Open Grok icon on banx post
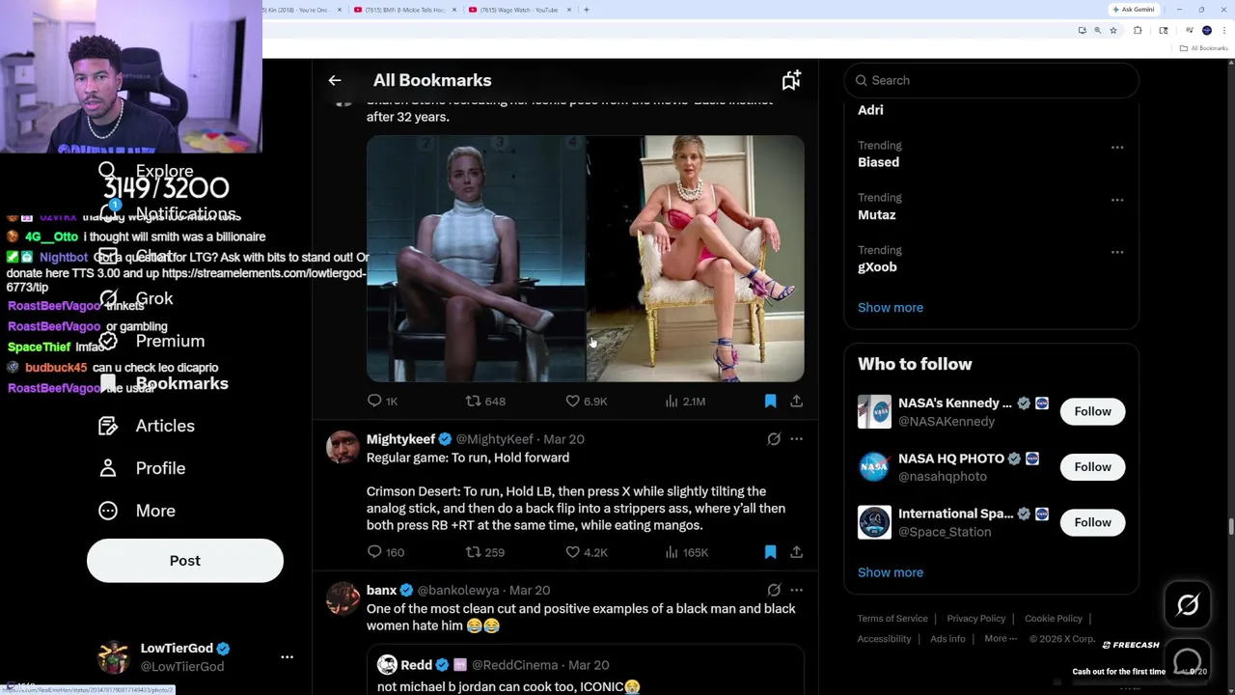This screenshot has width=1235, height=695. tap(774, 590)
